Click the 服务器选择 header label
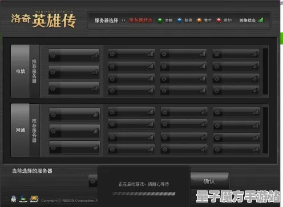 coord(106,21)
